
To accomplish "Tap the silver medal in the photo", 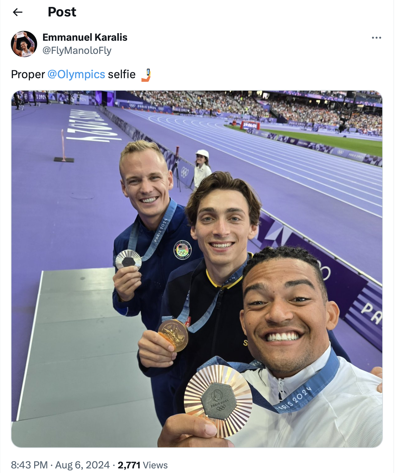I will pos(129,259).
